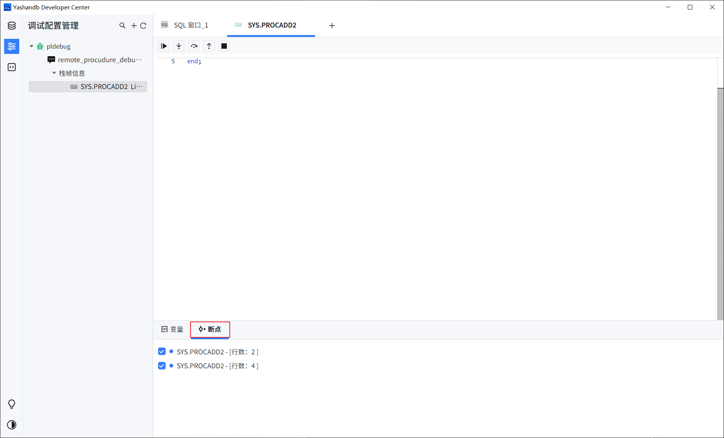This screenshot has height=438, width=724.
Task: Step out with the up-arrow icon
Action: 209,46
